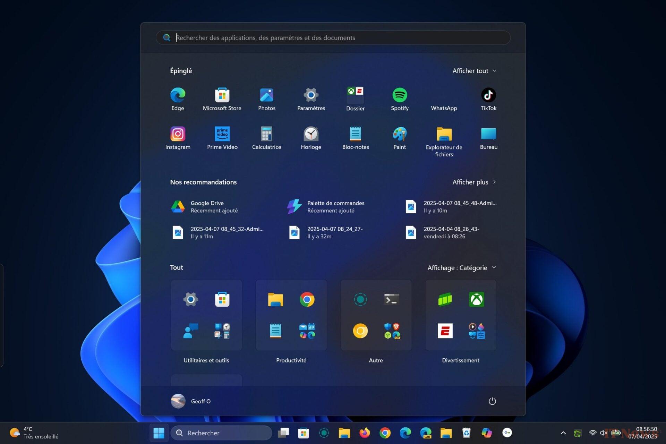Launch TikTok from pinned apps
The image size is (666, 444).
point(488,95)
